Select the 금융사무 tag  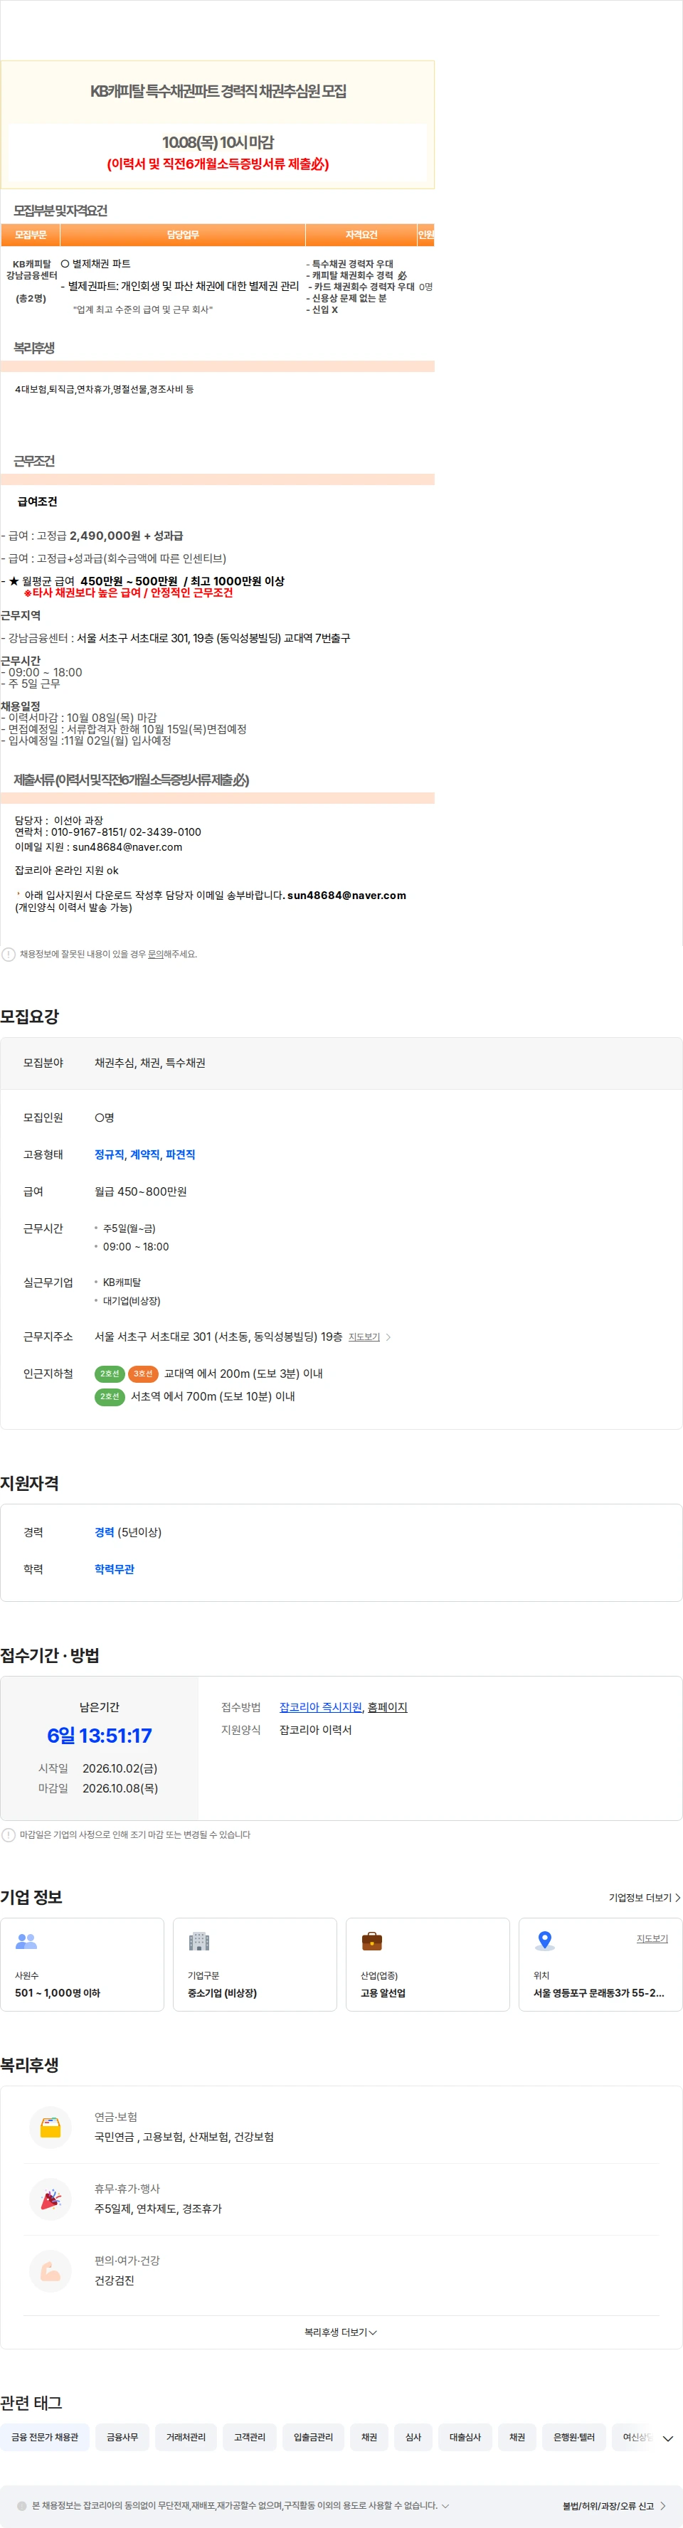122,2437
